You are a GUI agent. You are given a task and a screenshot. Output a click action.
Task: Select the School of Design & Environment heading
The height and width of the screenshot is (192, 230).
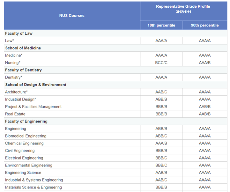coord(36,85)
